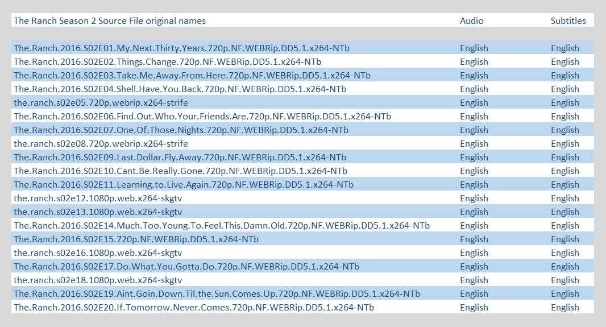The height and width of the screenshot is (327, 606).
Task: Click the Subtitles value for S02E07
Action: [565, 130]
